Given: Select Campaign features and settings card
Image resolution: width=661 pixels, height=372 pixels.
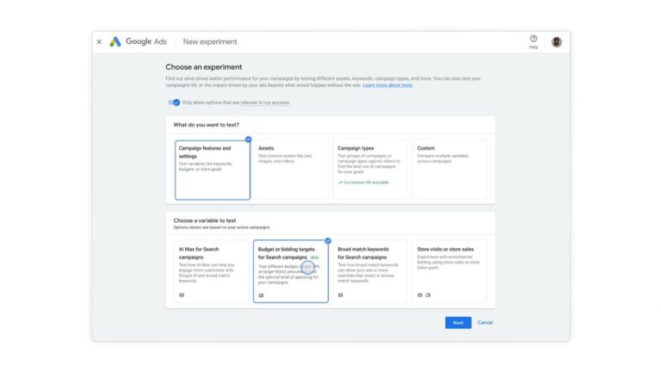Looking at the screenshot, I should pyautogui.click(x=213, y=170).
